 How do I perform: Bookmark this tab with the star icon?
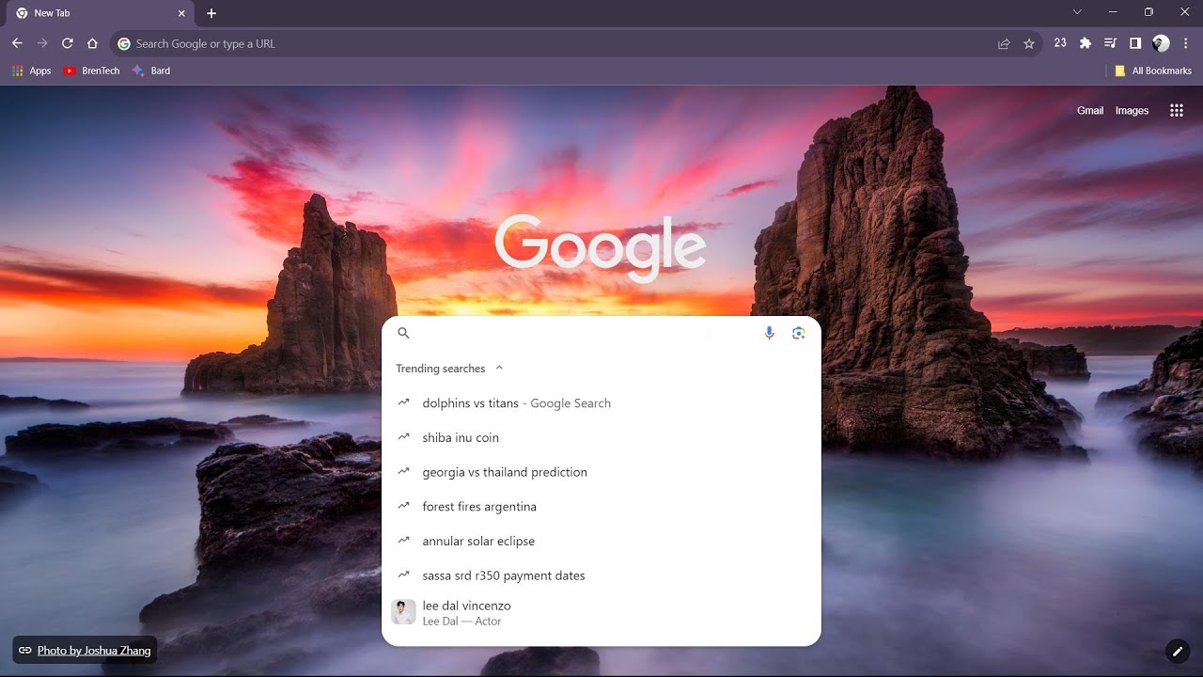(1029, 43)
